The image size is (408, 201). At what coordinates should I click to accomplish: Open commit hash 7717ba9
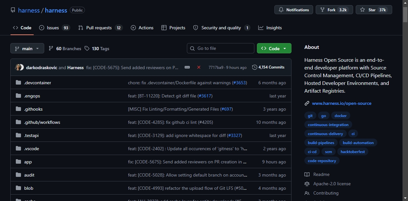pos(216,68)
